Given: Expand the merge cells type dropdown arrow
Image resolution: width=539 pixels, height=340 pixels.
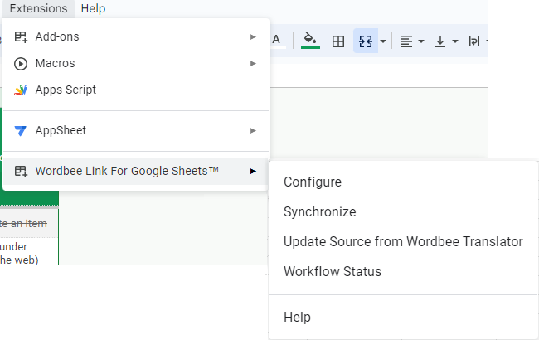Looking at the screenshot, I should [383, 41].
